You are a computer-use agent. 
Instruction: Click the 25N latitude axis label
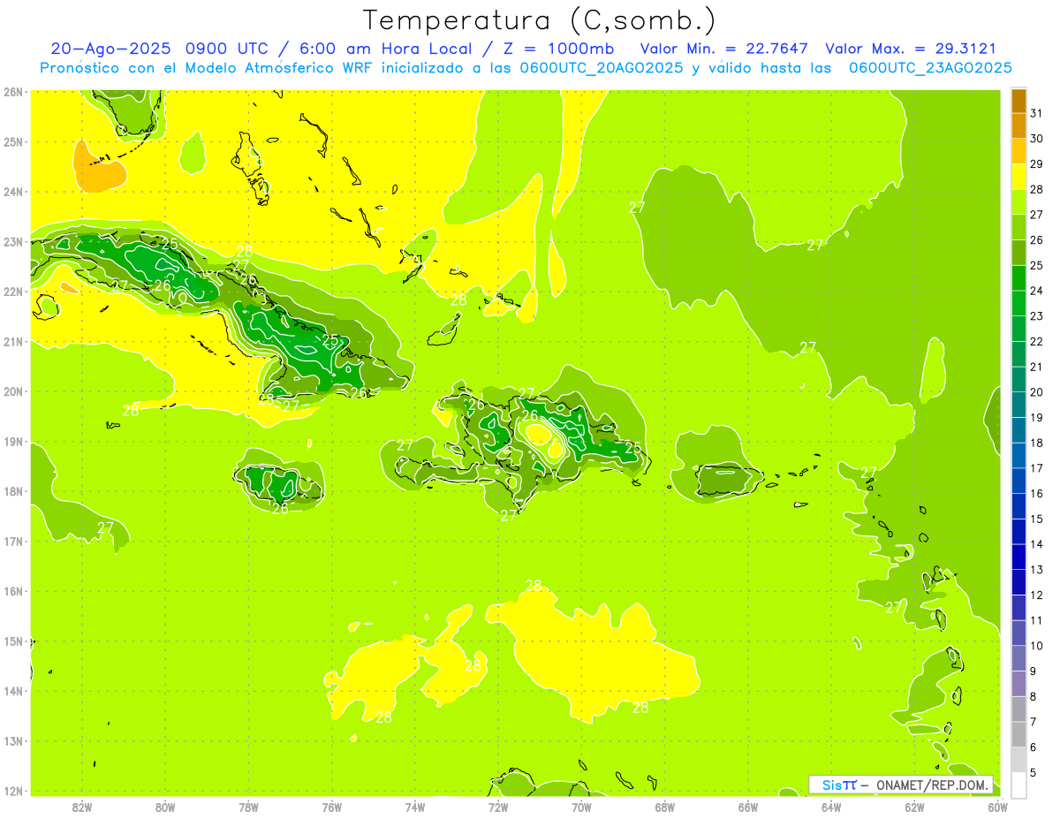tap(12, 141)
